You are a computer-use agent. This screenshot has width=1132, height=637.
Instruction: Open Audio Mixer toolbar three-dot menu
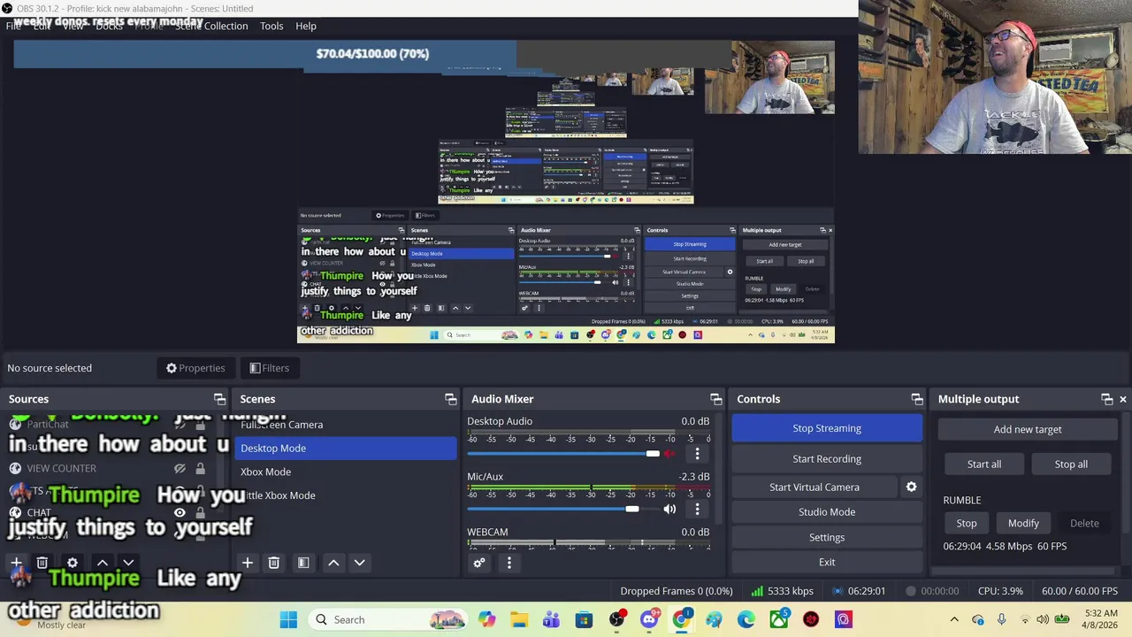pyautogui.click(x=509, y=563)
